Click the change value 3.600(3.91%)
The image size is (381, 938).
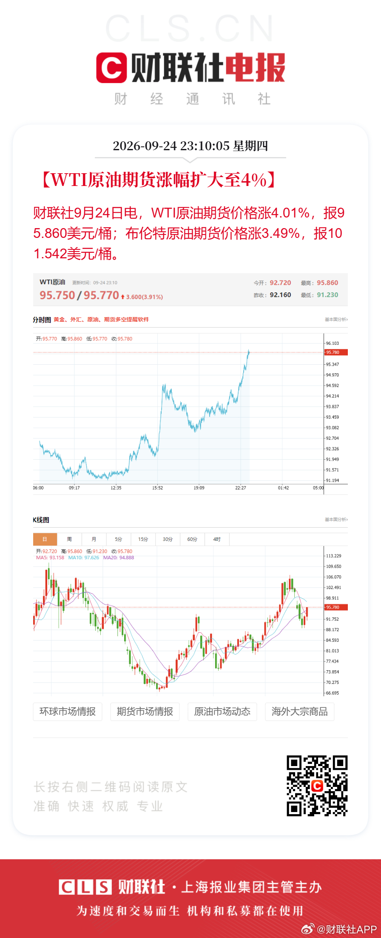[x=144, y=297]
